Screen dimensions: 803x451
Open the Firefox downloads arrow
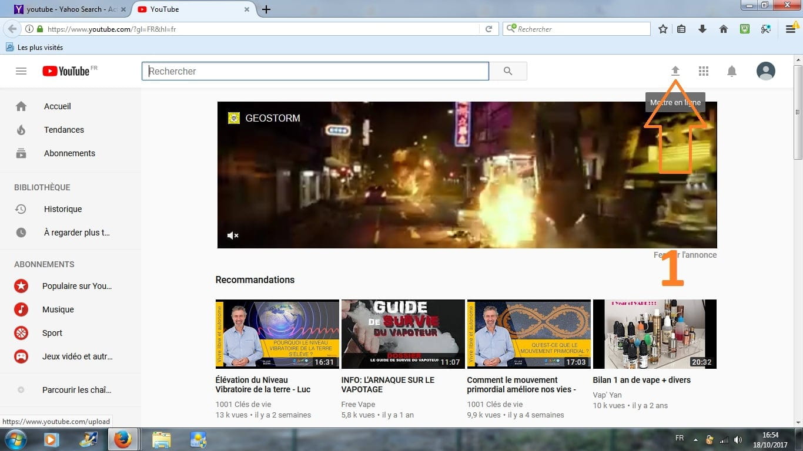pos(702,29)
